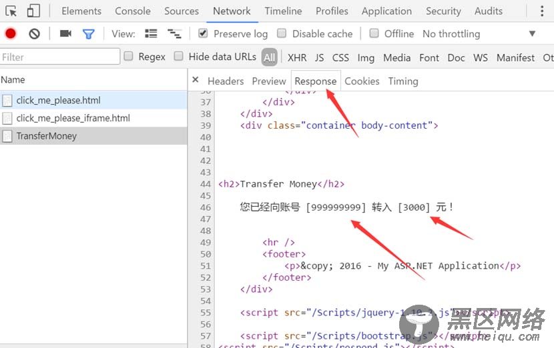
Task: Clear the network log
Action: click(34, 34)
